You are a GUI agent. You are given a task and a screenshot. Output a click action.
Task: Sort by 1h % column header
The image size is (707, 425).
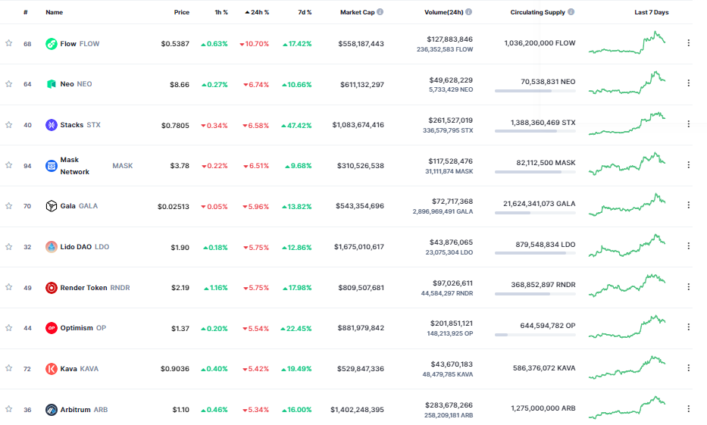221,12
